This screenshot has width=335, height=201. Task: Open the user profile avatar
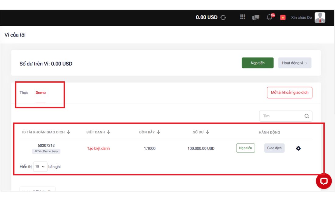pyautogui.click(x=320, y=18)
